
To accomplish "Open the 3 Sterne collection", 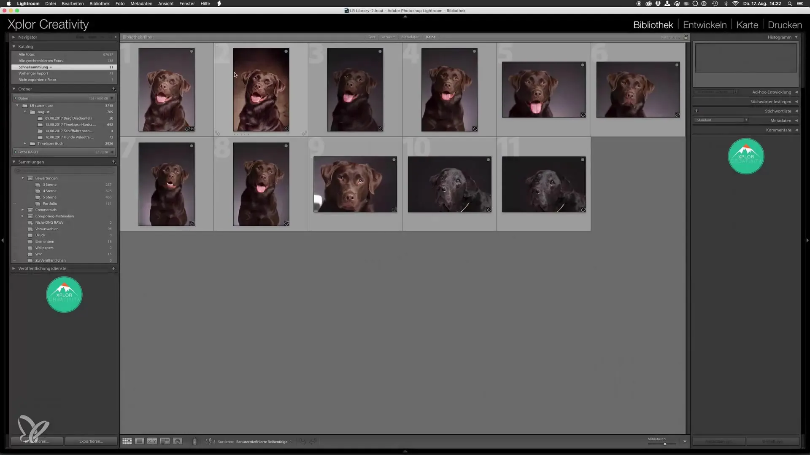I will [x=50, y=185].
